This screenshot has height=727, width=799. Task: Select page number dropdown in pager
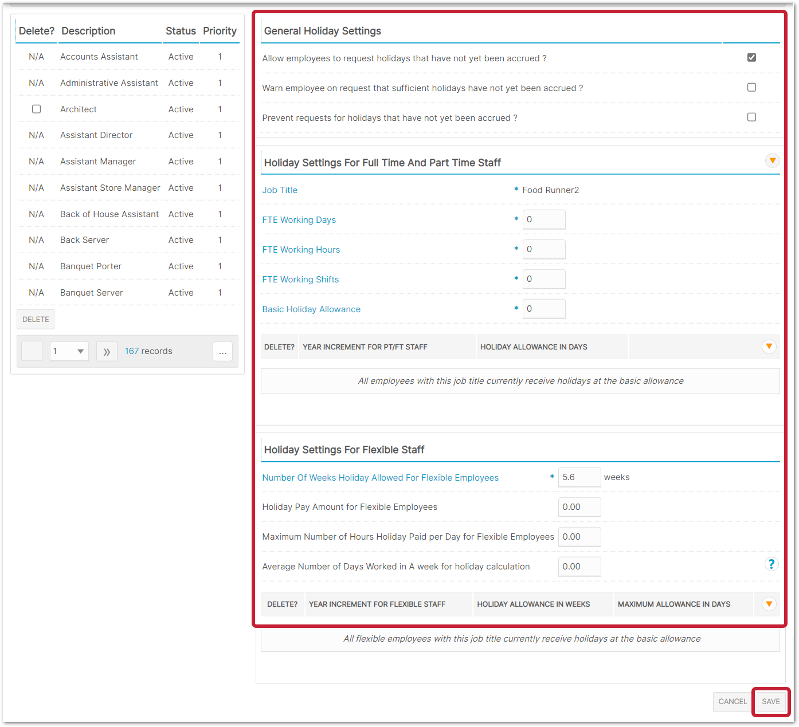coord(69,352)
